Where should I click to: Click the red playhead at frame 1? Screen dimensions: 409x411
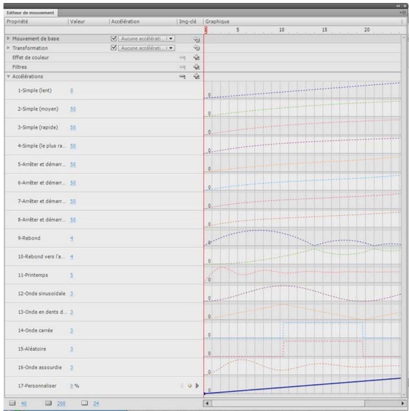(206, 30)
